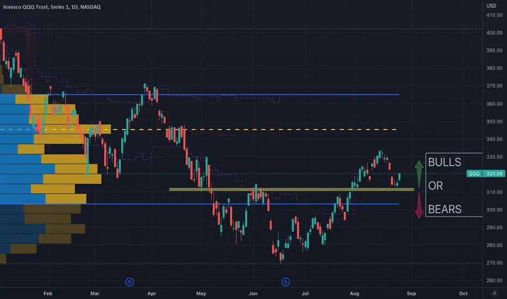Image resolution: width=507 pixels, height=299 pixels.
Task: Click the May label on time axis
Action: point(201,294)
